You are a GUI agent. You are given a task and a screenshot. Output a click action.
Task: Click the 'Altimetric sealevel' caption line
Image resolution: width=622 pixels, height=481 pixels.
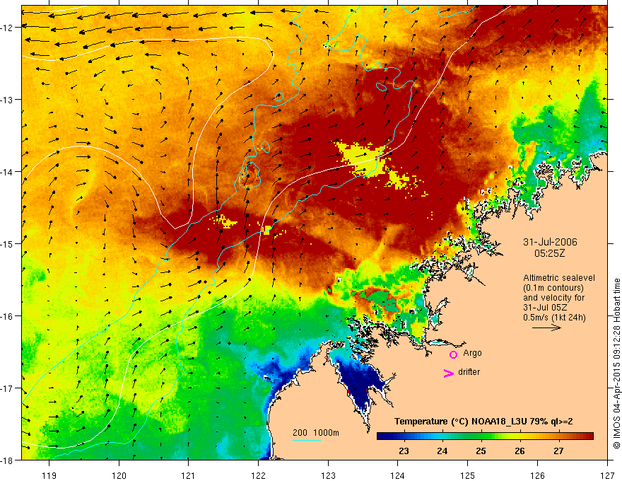[559, 278]
